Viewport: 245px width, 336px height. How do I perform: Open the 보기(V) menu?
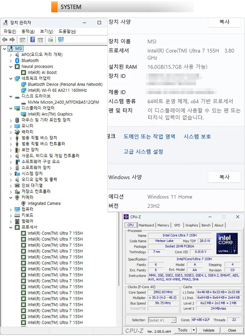point(46,32)
